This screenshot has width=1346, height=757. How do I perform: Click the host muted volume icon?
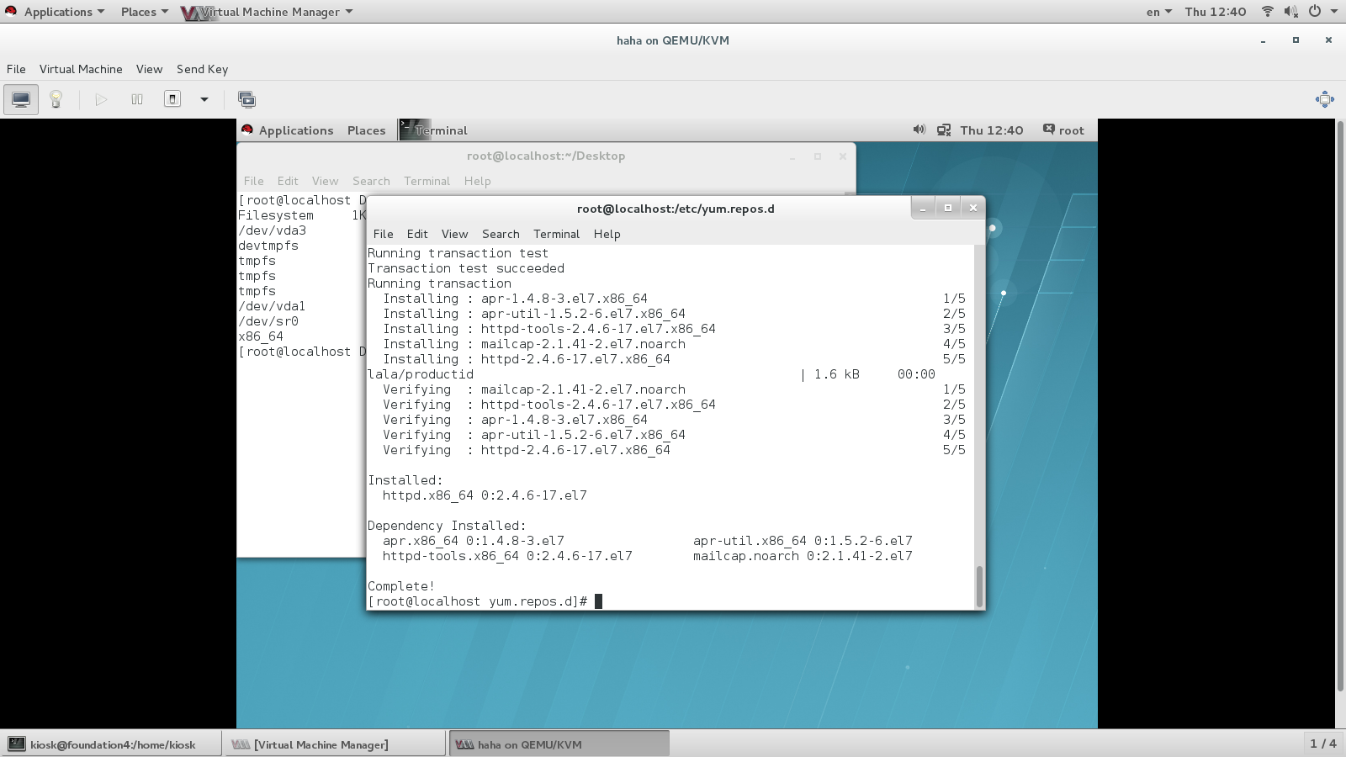(1290, 12)
